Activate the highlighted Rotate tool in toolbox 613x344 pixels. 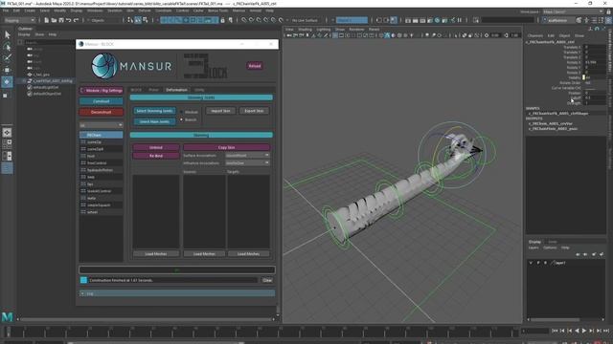point(7,82)
